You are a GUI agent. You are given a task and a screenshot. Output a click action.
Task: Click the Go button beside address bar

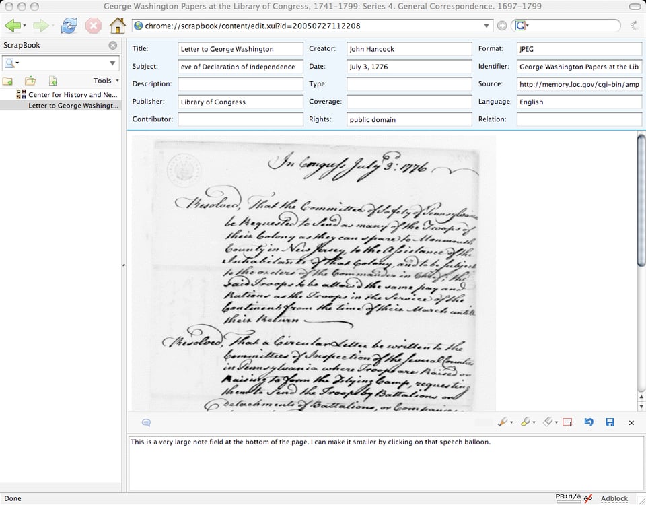tap(502, 26)
